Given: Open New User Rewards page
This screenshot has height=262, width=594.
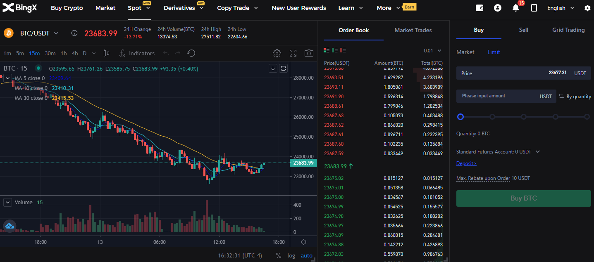Looking at the screenshot, I should [299, 8].
